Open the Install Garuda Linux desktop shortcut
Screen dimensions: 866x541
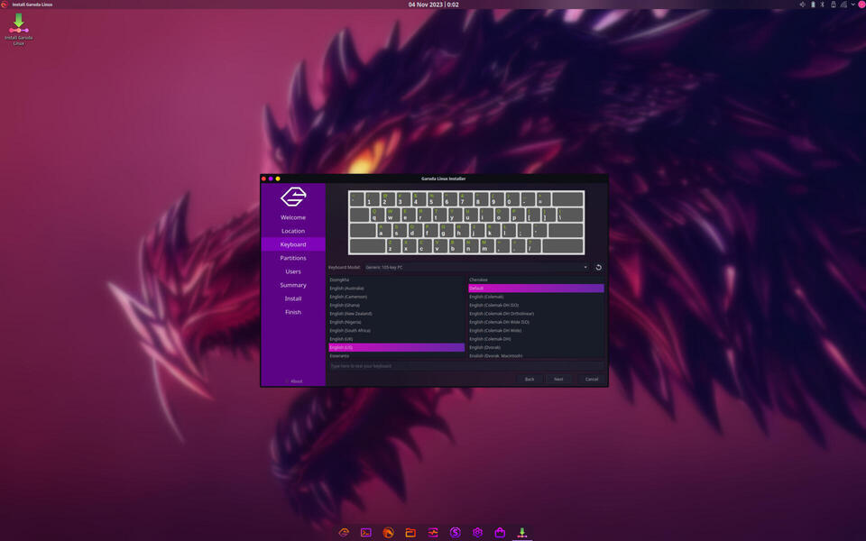point(18,29)
